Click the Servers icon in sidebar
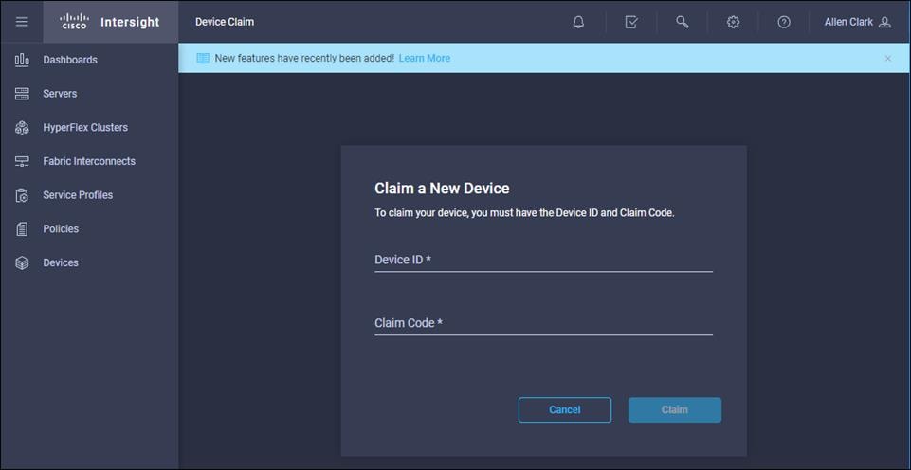 tap(22, 94)
